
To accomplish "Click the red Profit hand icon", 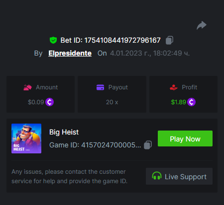I will (x=174, y=87).
